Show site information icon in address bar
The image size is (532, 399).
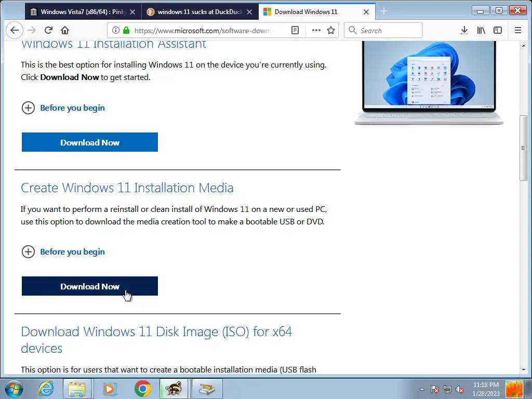[x=116, y=31]
